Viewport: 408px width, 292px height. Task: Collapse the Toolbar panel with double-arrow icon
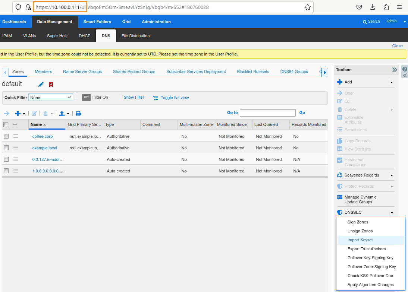(395, 70)
